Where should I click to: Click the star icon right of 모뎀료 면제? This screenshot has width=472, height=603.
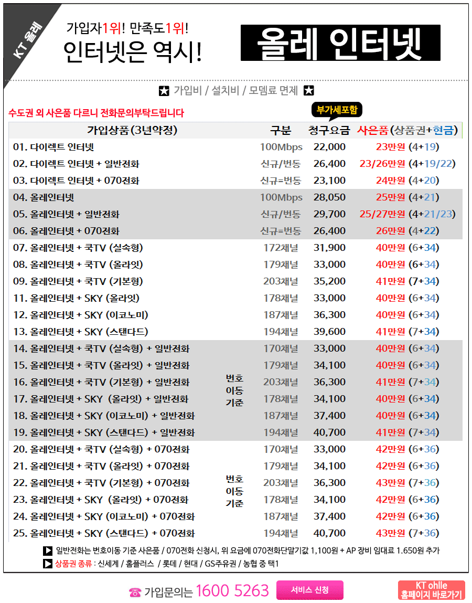[x=309, y=91]
